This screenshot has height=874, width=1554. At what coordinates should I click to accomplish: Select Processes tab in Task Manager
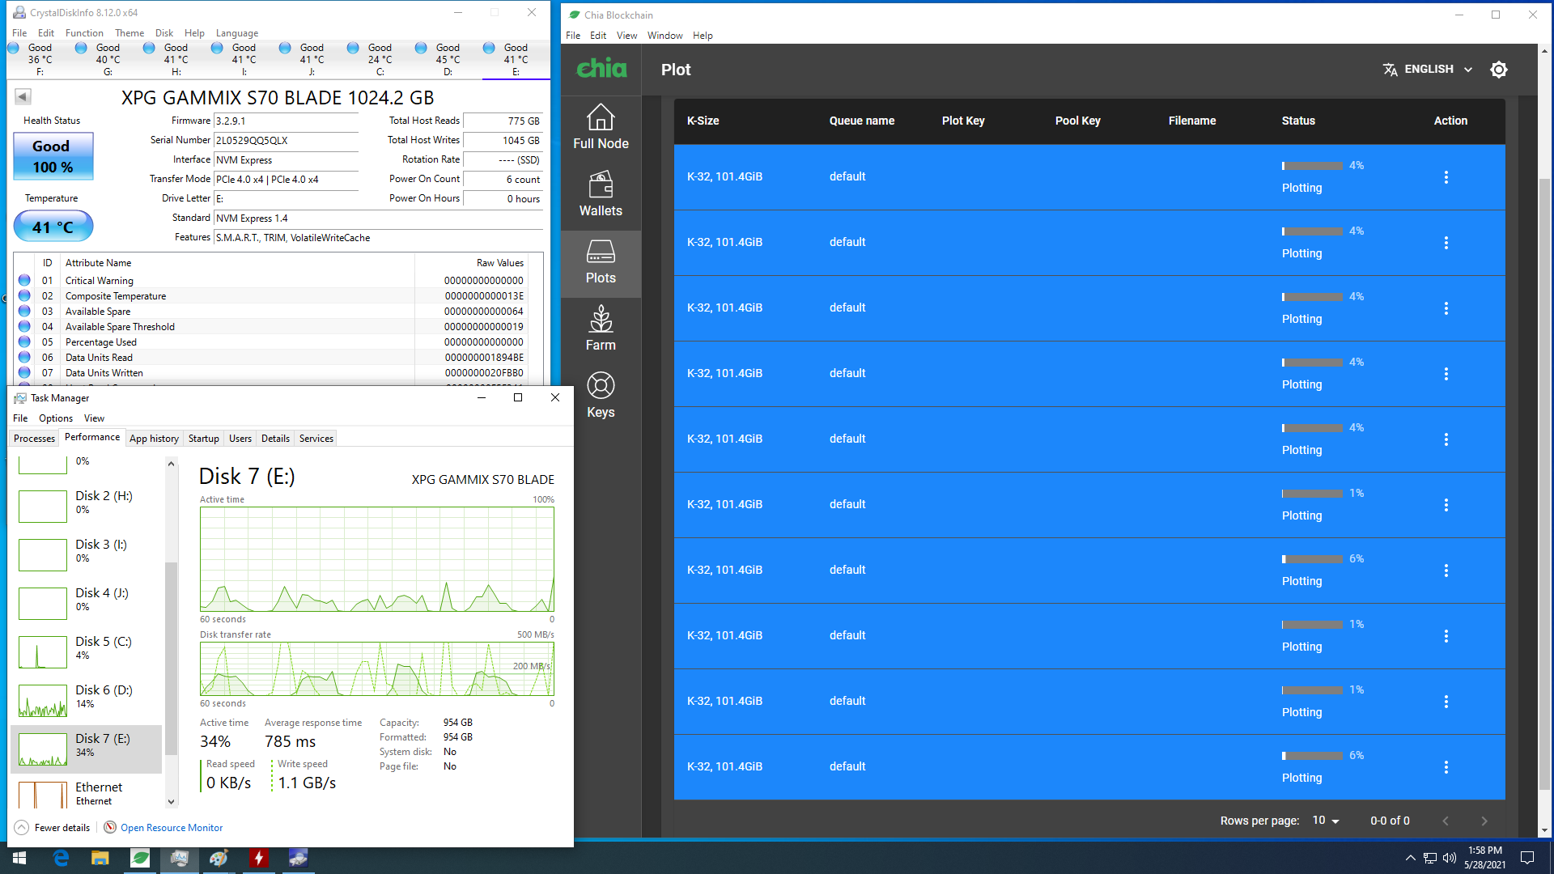click(x=33, y=438)
